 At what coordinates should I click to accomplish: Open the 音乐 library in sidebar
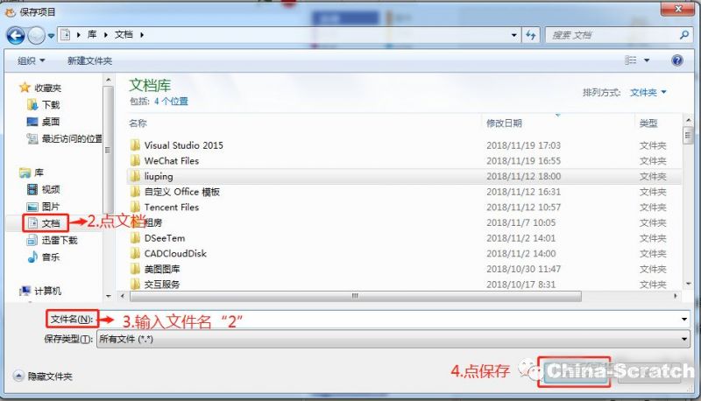50,257
